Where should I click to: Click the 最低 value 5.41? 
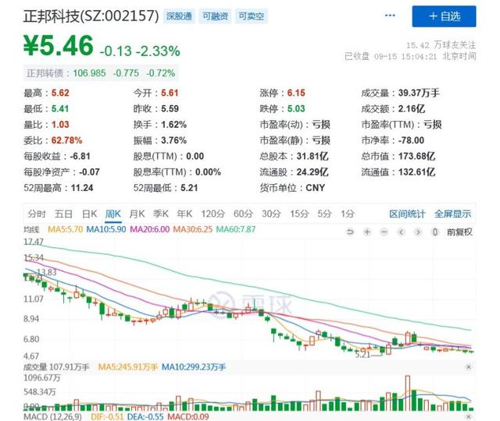pos(60,109)
